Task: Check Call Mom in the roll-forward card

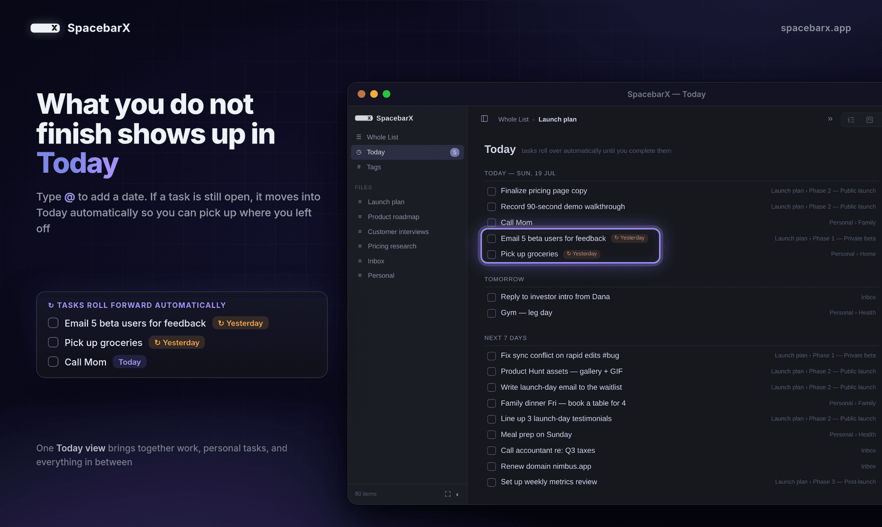Action: (x=53, y=362)
